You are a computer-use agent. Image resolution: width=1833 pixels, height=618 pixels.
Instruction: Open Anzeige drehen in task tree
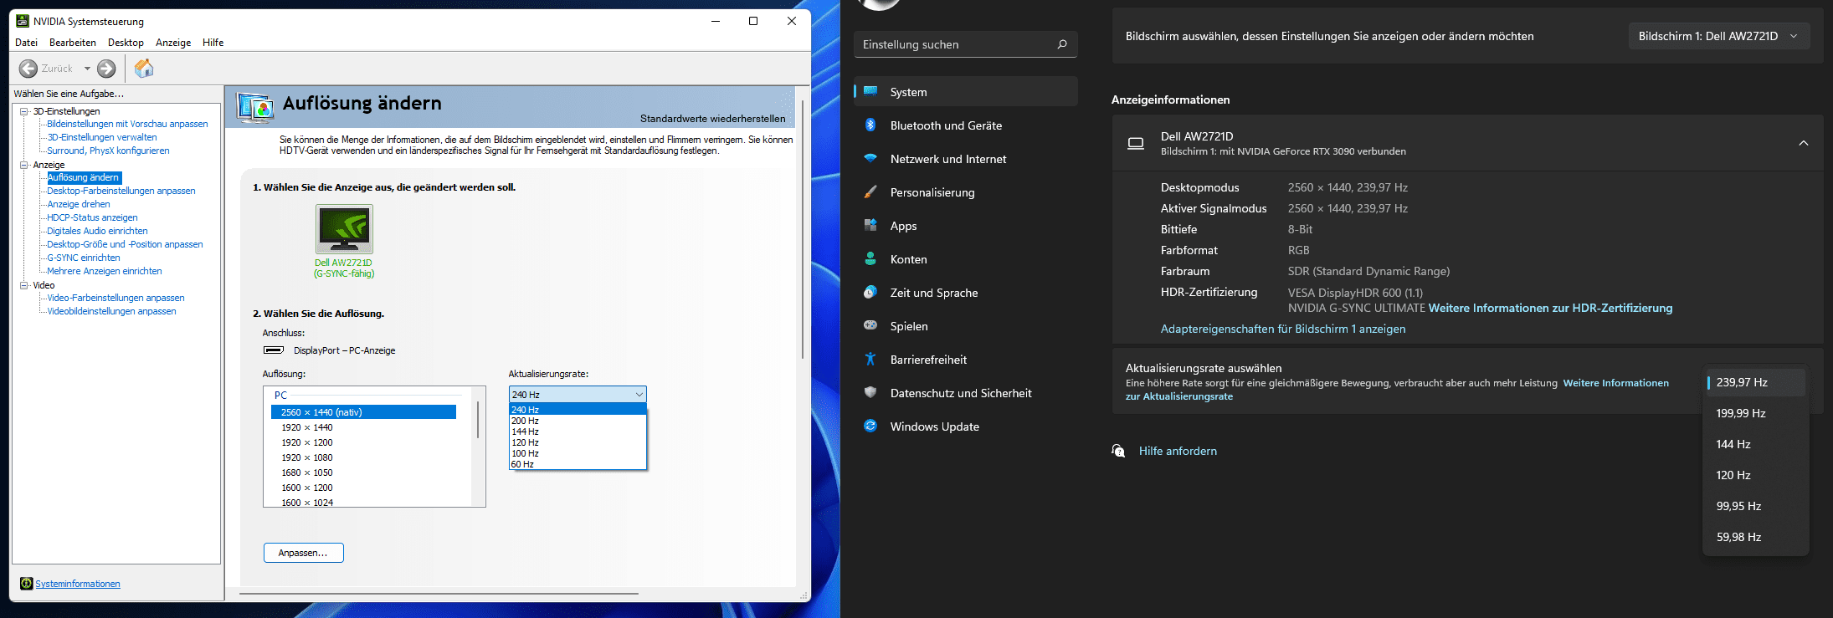point(79,204)
